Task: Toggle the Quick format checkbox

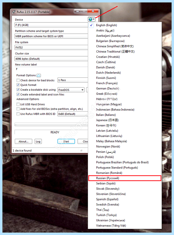Action: [x=18, y=85]
